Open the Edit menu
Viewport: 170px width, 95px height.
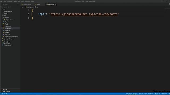coord(5,1)
